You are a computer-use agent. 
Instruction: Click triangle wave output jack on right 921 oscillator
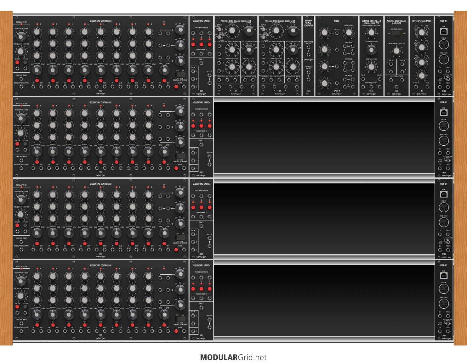click(x=275, y=87)
